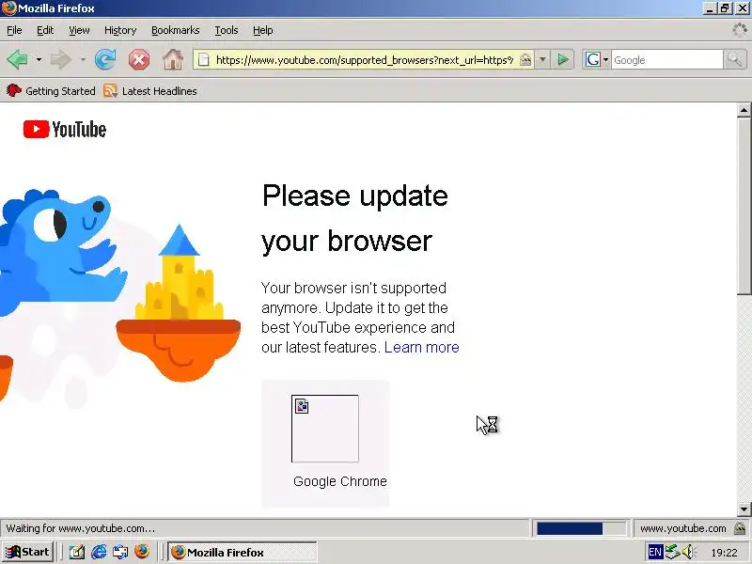Click the 19:22 system clock
752x564 pixels.
(x=724, y=553)
